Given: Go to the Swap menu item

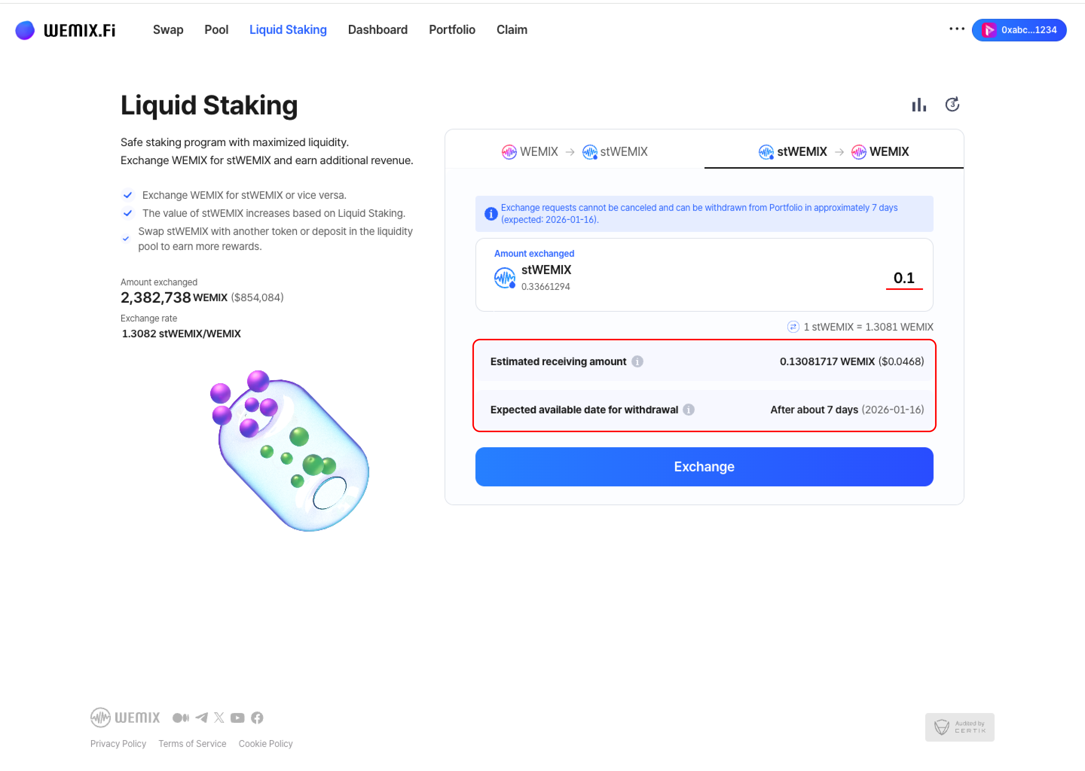Looking at the screenshot, I should pyautogui.click(x=168, y=30).
